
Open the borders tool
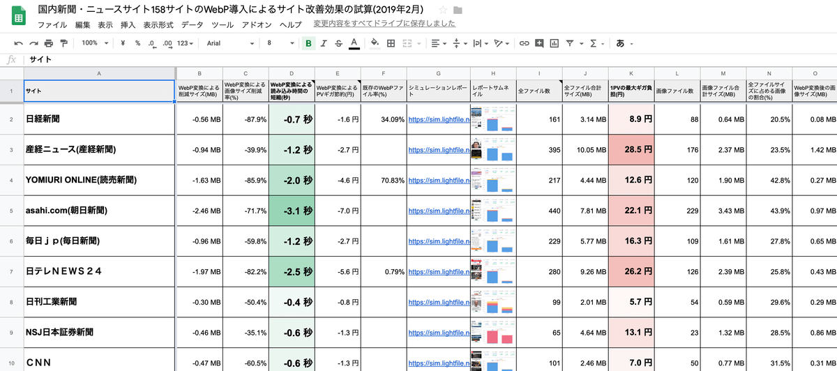[391, 43]
